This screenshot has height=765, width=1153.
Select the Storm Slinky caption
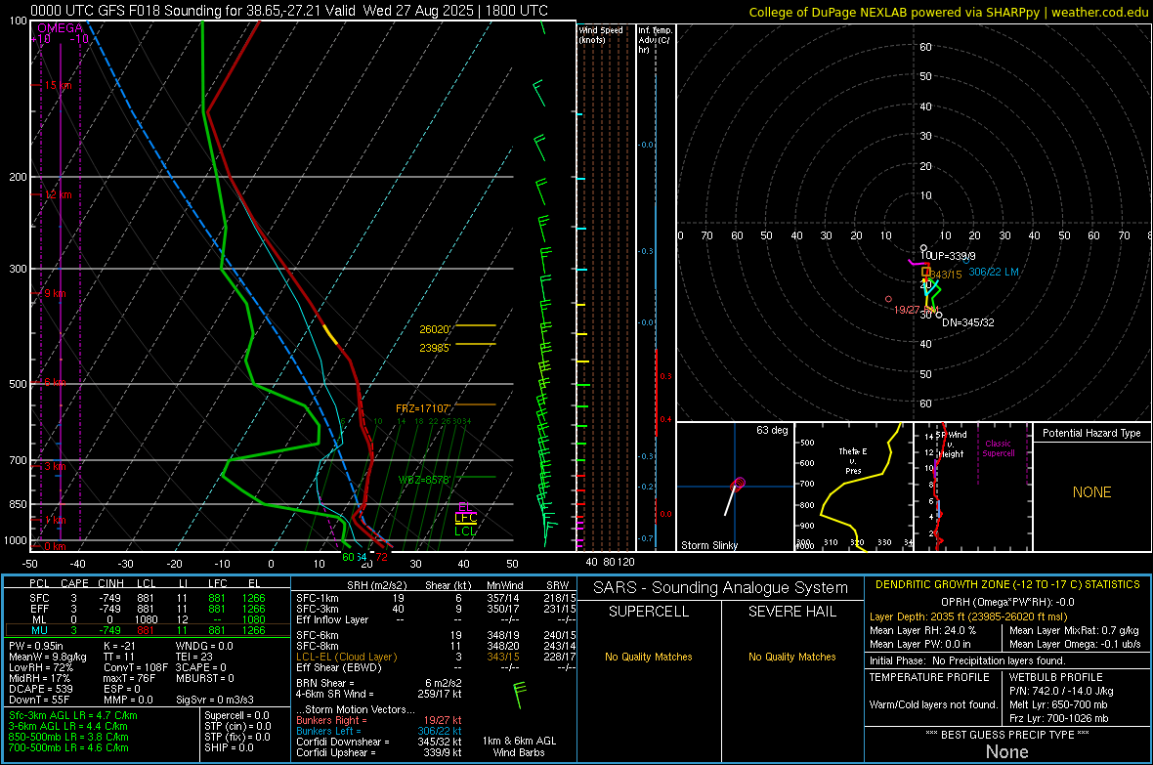(708, 545)
